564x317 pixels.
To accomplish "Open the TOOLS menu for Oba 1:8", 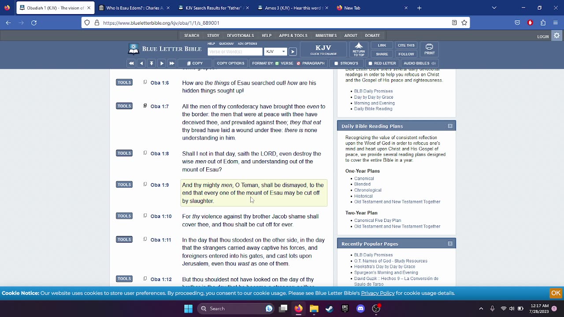I will 124,153.
